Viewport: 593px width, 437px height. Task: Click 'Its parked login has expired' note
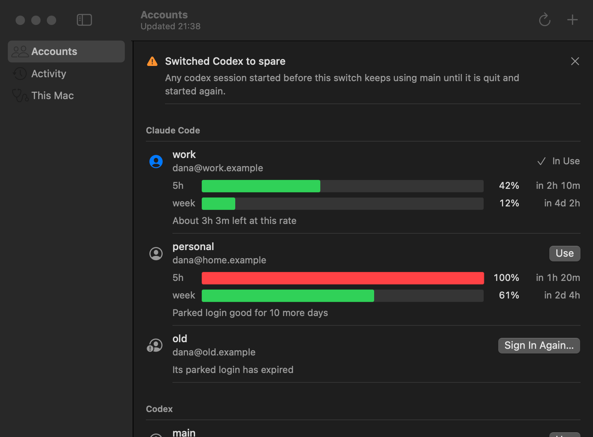coord(233,370)
